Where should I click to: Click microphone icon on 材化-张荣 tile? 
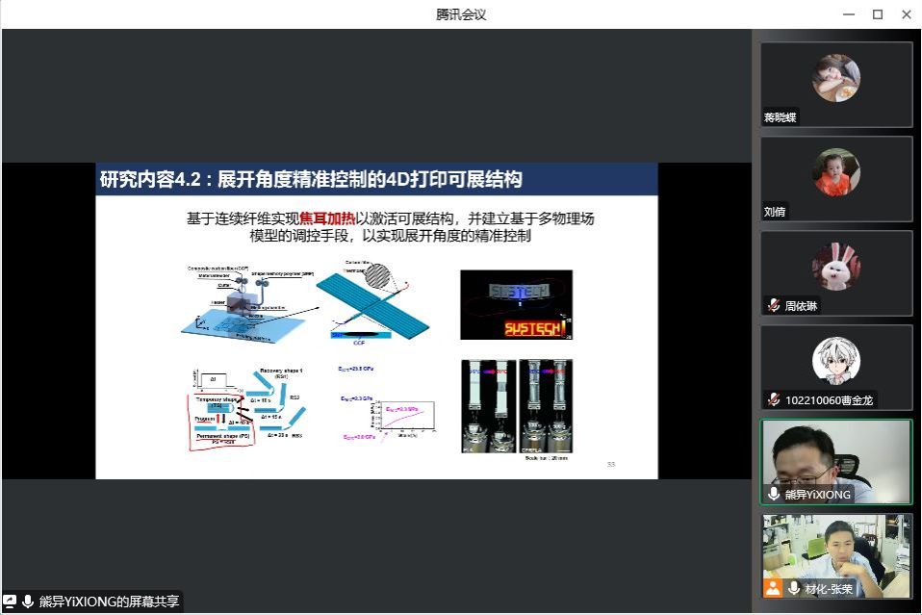pyautogui.click(x=794, y=588)
